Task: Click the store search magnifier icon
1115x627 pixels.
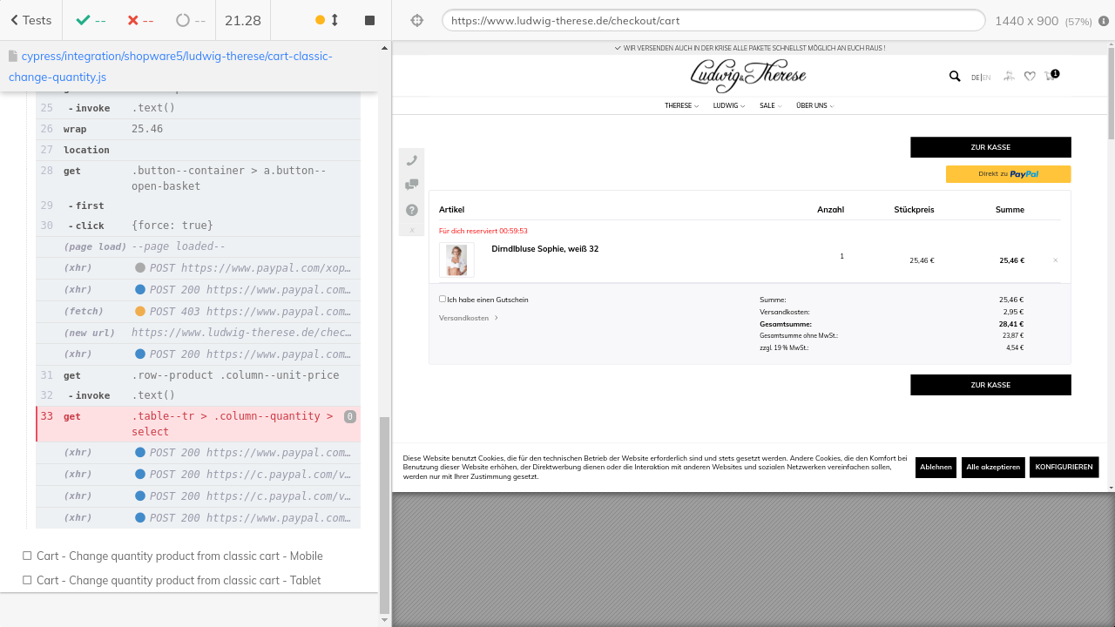Action: click(955, 77)
